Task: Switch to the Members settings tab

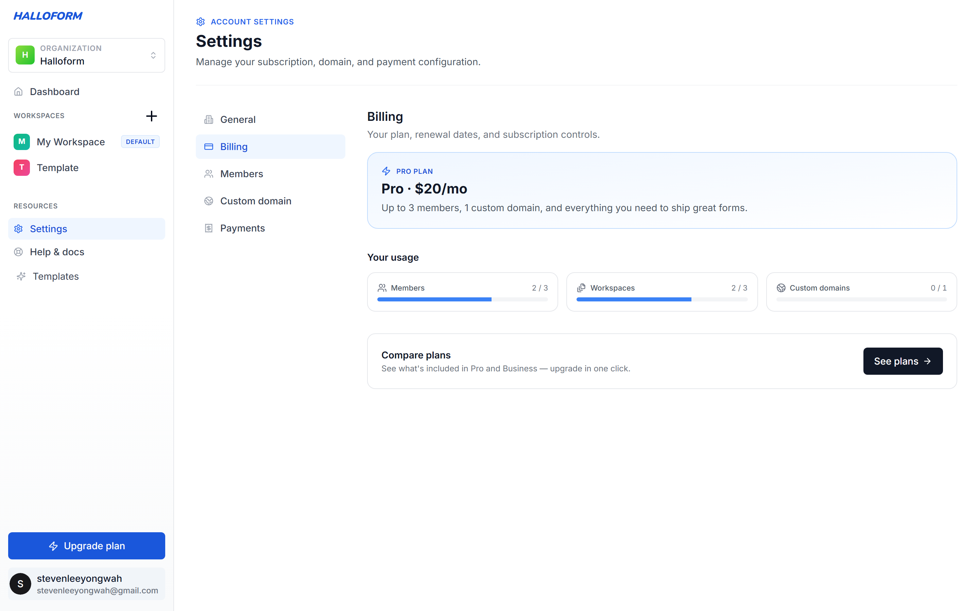Action: coord(271,174)
